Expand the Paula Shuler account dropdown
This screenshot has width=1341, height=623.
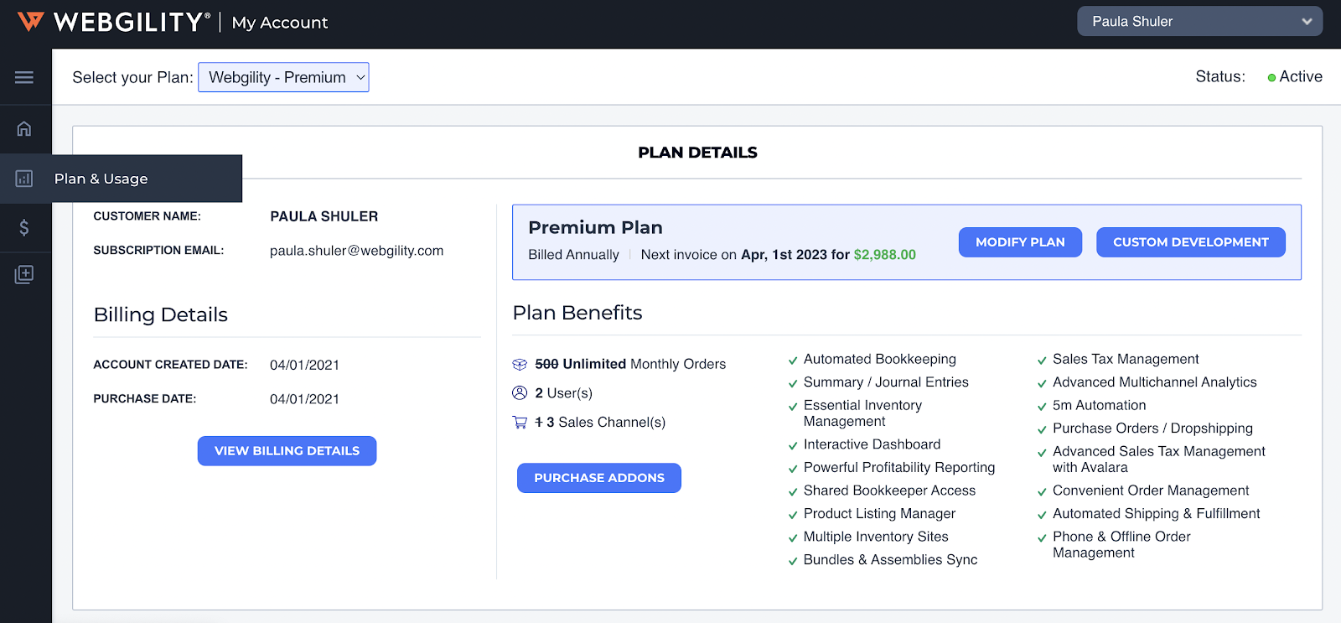pyautogui.click(x=1199, y=22)
